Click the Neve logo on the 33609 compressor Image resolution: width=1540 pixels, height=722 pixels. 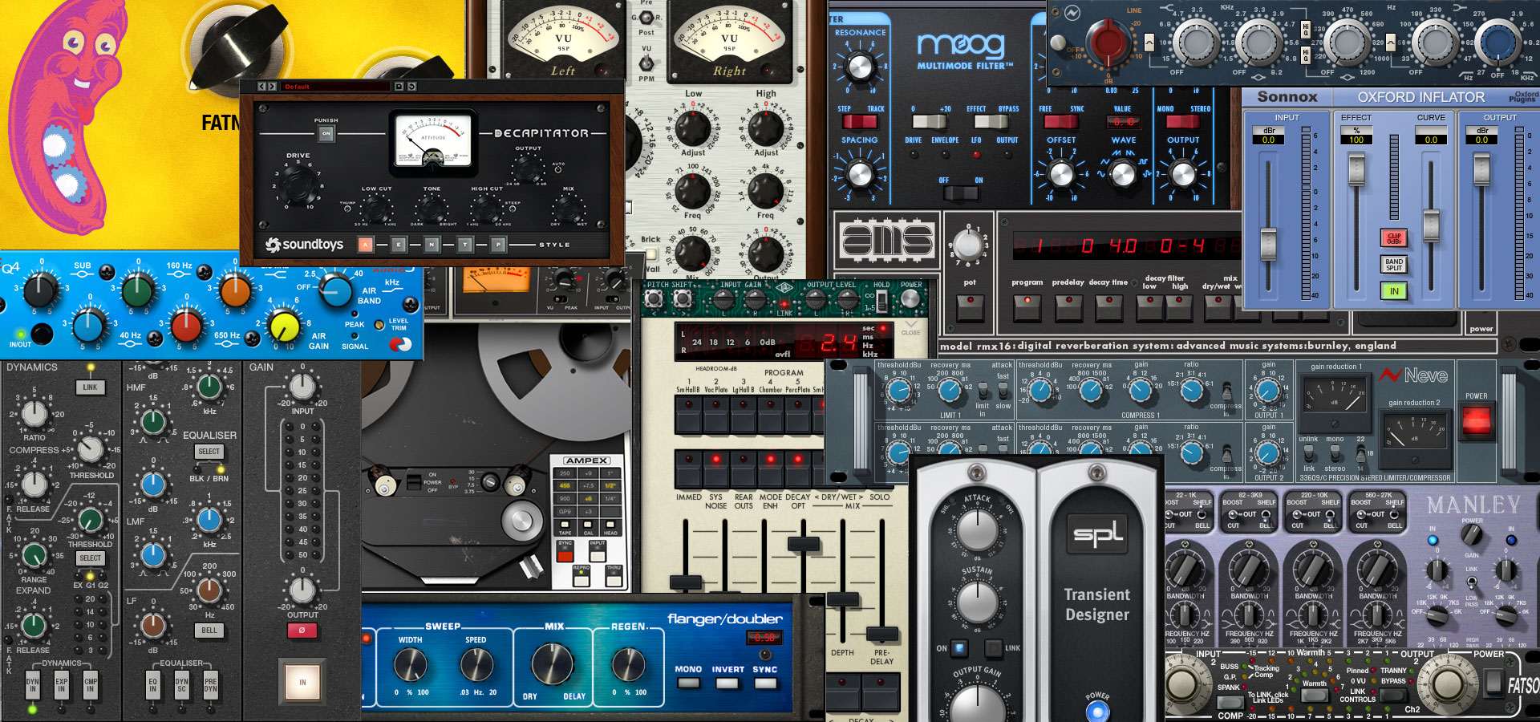pos(1413,375)
